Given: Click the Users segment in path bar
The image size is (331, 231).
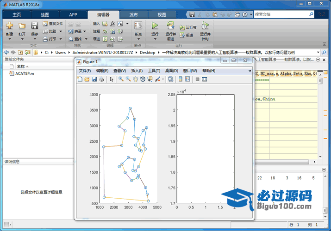Looking at the screenshot, I should tap(60, 52).
